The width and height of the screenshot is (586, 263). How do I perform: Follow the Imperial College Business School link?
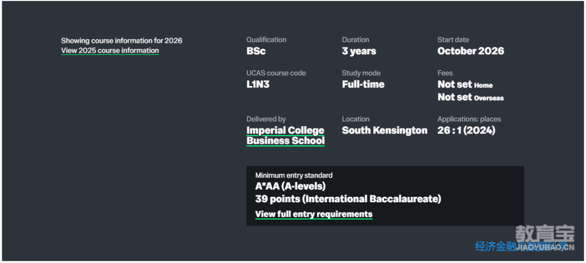285,136
